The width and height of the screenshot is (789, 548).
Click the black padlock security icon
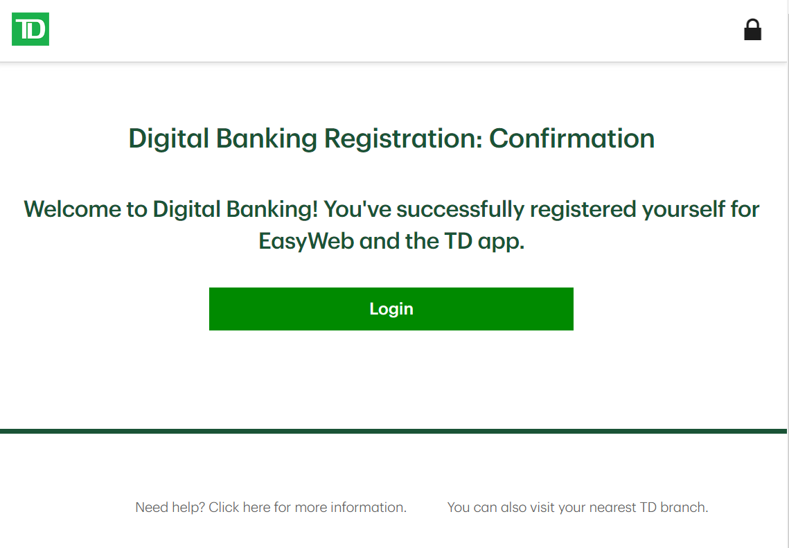click(752, 30)
